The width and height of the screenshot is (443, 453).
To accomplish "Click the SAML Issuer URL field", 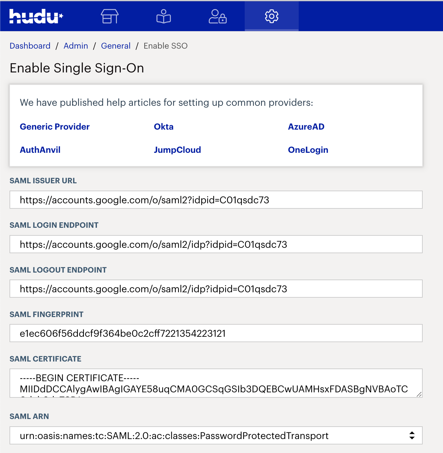I will 216,200.
